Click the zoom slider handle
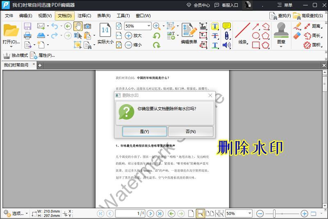This screenshot has width=328, height=219. pyautogui.click(x=274, y=213)
